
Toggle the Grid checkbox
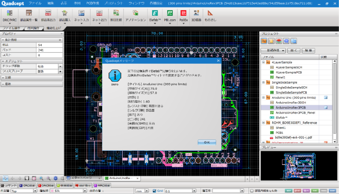(154, 191)
